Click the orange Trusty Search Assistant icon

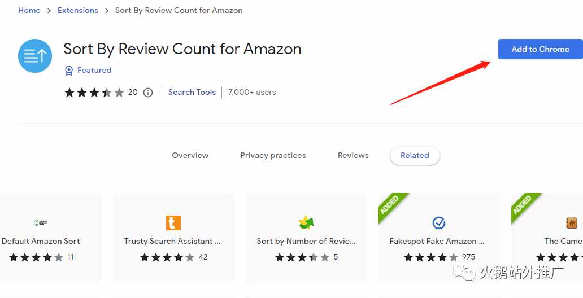173,223
